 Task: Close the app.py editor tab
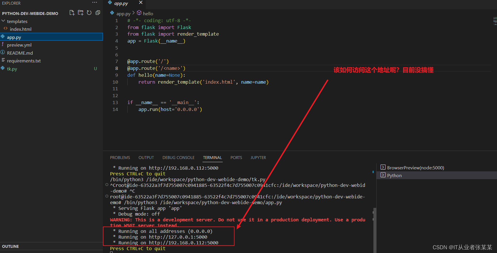141,3
